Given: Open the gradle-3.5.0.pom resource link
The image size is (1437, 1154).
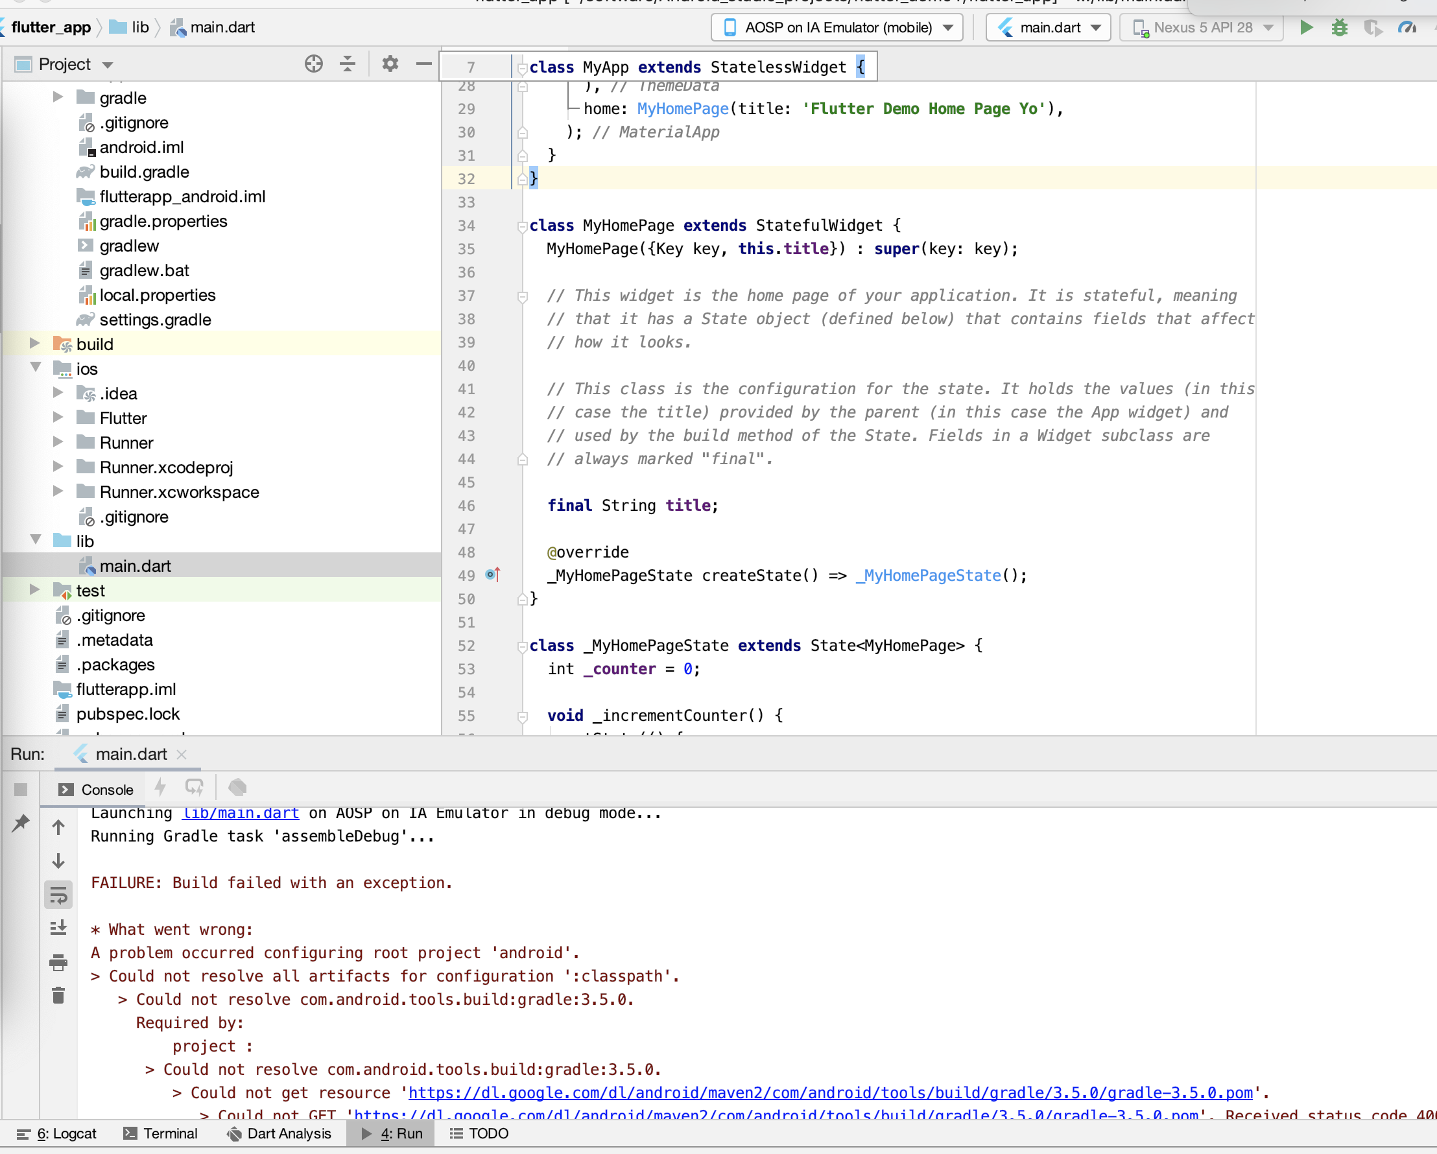Looking at the screenshot, I should coord(831,1093).
